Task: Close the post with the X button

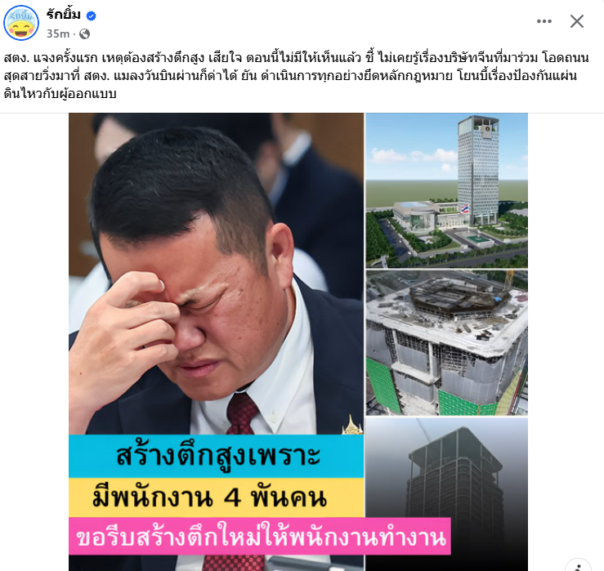Action: coord(577,21)
